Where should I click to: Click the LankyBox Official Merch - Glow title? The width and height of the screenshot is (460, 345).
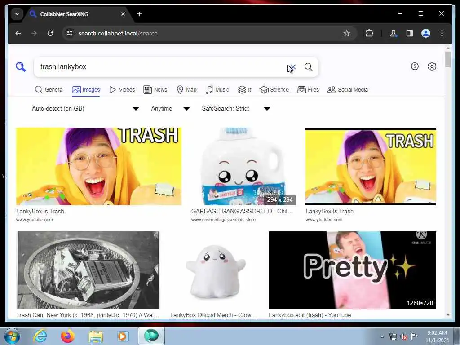point(214,315)
